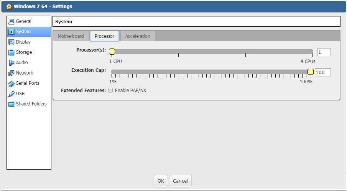
Task: Switch to the Motherboard tab
Action: [x=71, y=36]
